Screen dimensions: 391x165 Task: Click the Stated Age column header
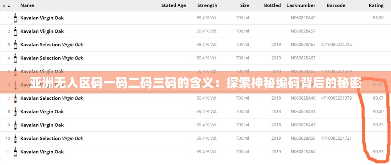[173, 5]
